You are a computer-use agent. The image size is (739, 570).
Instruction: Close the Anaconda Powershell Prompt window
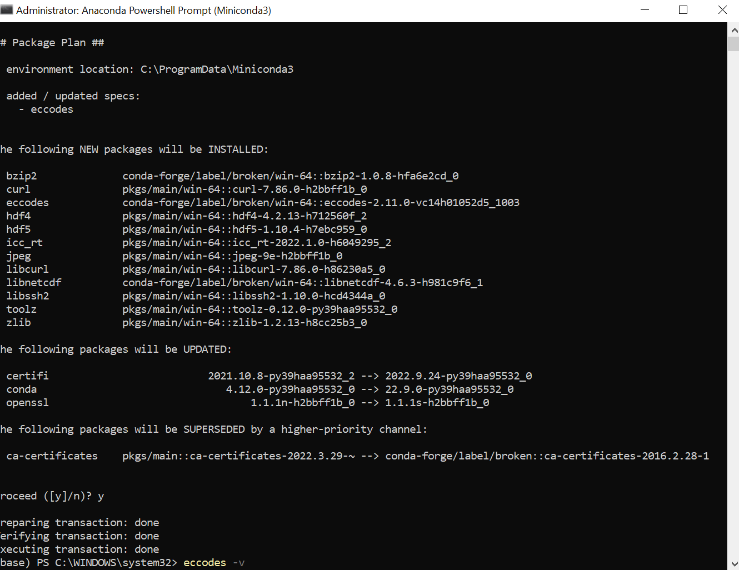(x=722, y=10)
